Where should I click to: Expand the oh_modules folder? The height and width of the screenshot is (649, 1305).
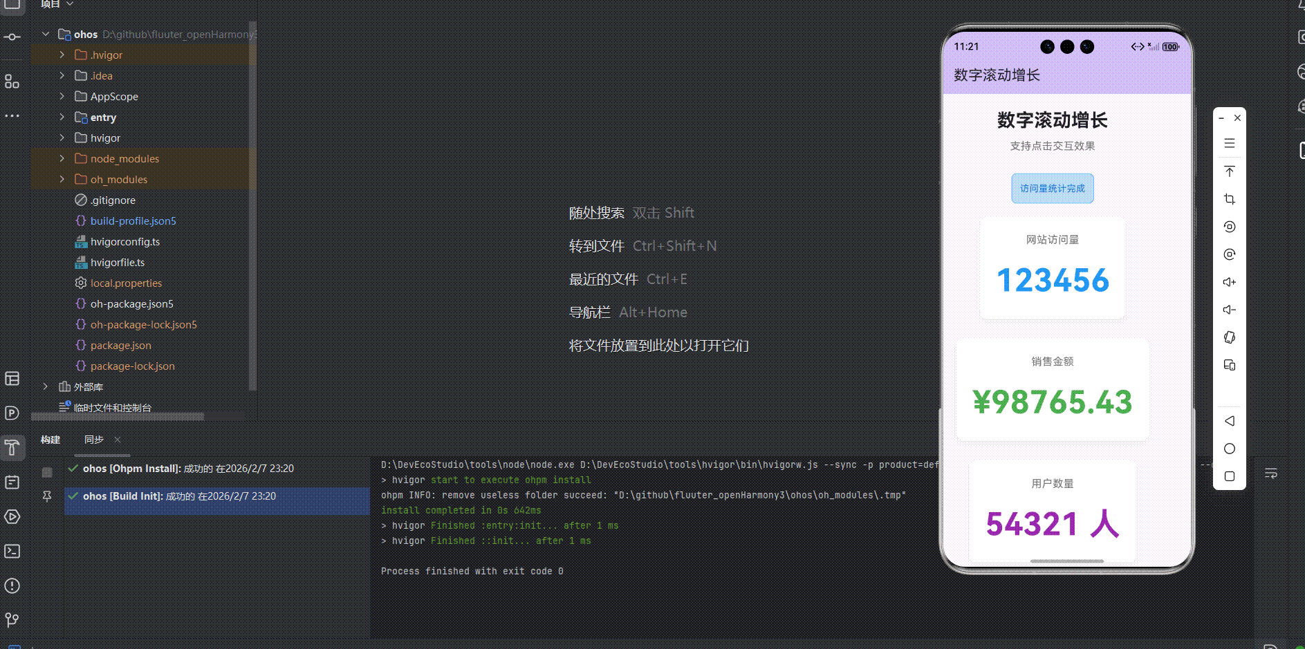tap(62, 179)
